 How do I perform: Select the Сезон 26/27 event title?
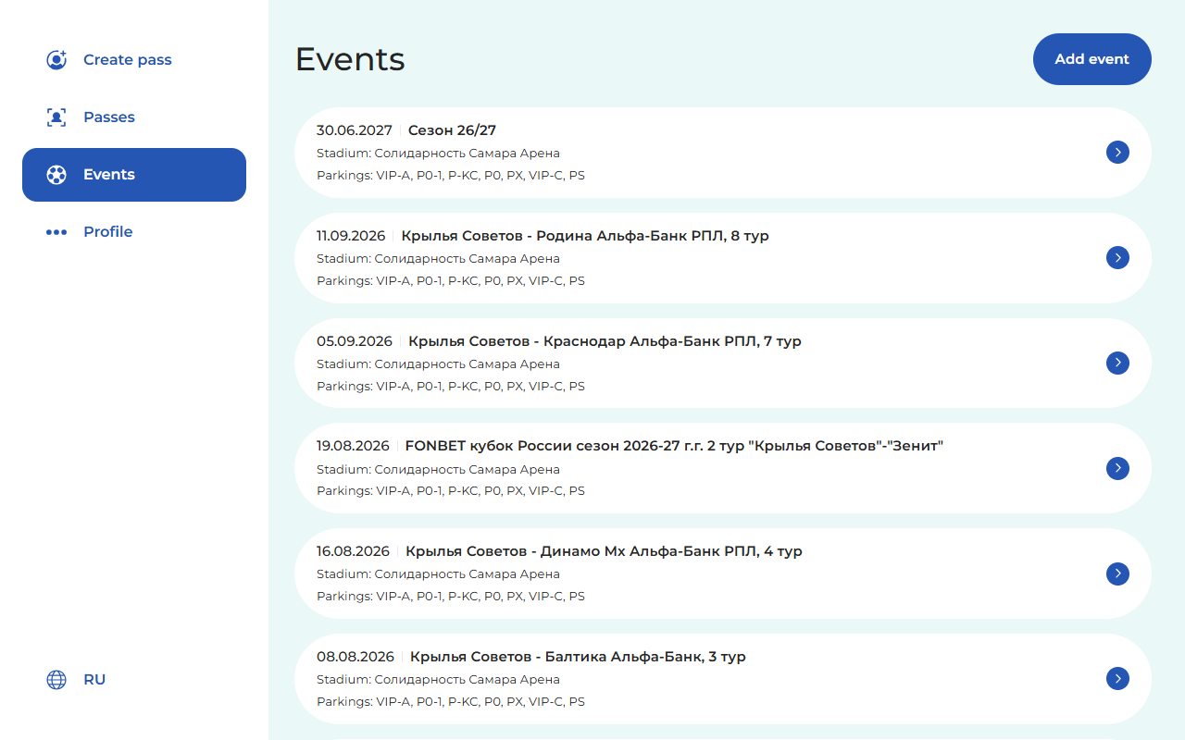[452, 130]
